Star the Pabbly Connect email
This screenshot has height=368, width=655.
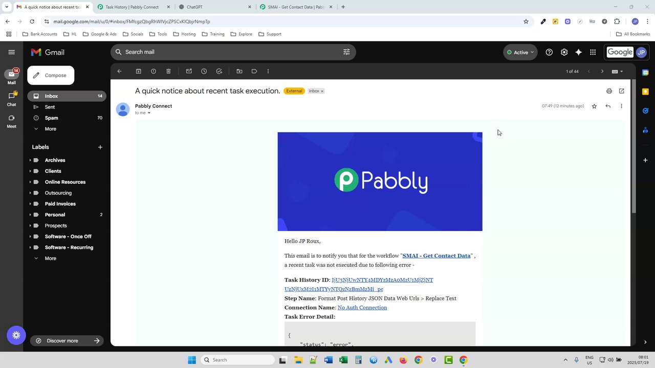[594, 106]
